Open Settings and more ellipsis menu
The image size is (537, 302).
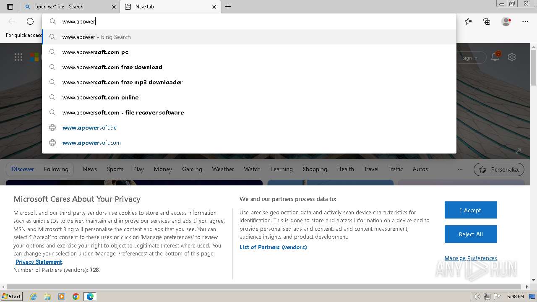[525, 21]
